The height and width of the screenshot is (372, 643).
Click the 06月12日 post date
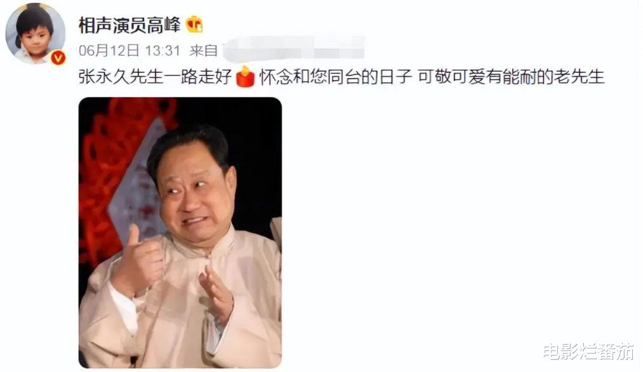tap(109, 51)
